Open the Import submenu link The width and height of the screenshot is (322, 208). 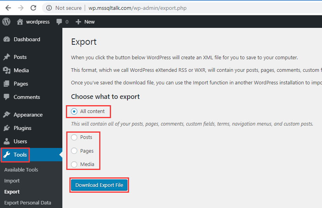point(12,181)
